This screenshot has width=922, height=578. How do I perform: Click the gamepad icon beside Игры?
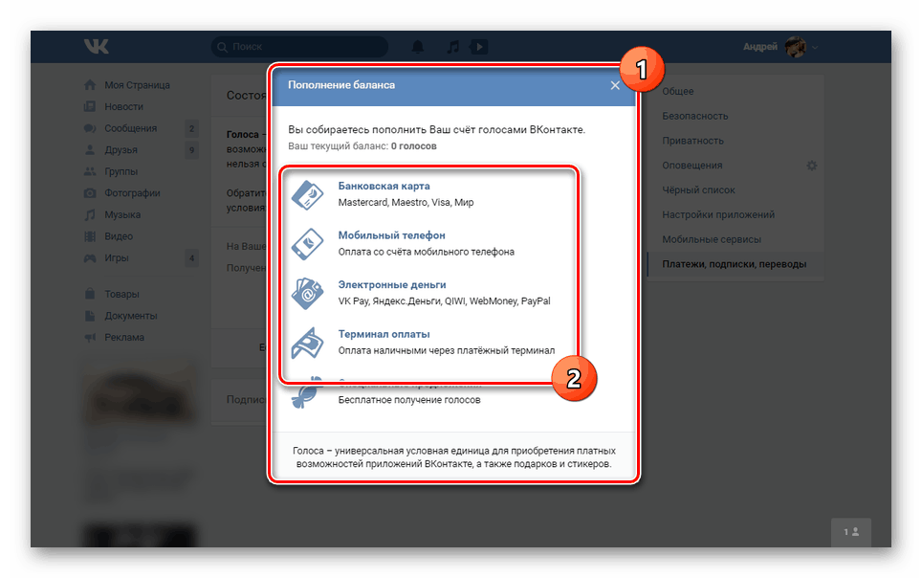pyautogui.click(x=89, y=257)
